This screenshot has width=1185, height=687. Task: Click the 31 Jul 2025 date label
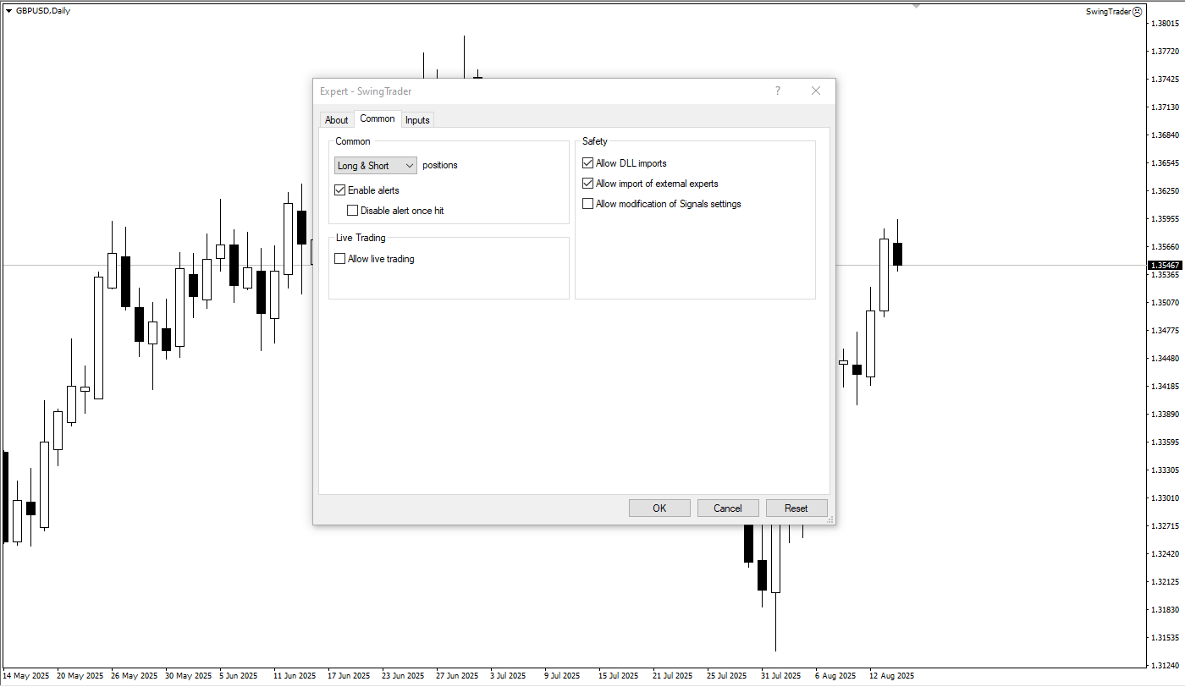780,676
